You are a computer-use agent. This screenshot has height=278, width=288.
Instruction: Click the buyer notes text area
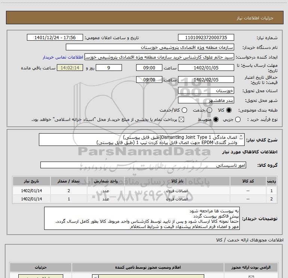[x=142, y=218]
